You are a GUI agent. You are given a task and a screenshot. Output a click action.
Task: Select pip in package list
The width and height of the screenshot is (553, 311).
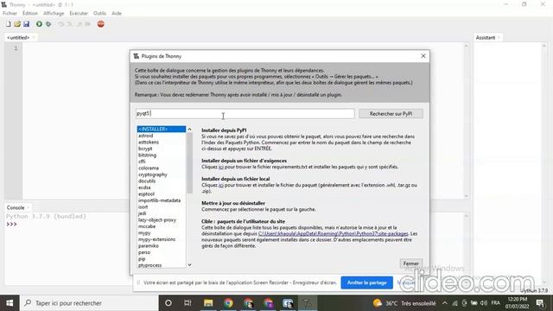coord(142,259)
